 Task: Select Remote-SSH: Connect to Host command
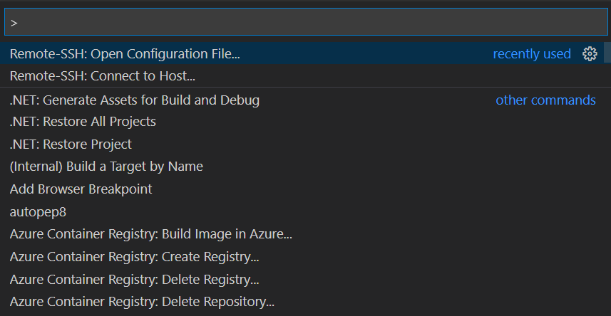coord(302,76)
